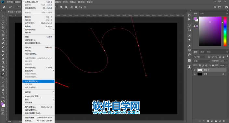Open the Properties info icon panel
229x123 pixels.
tap(189, 50)
